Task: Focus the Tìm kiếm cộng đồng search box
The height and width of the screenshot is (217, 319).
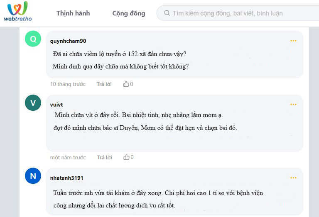Action: point(238,13)
